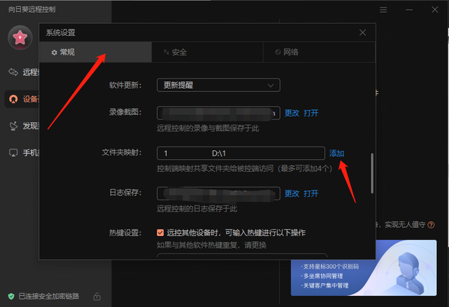The width and height of the screenshot is (449, 307).
Task: Open the main window hamburger menu
Action: [383, 10]
